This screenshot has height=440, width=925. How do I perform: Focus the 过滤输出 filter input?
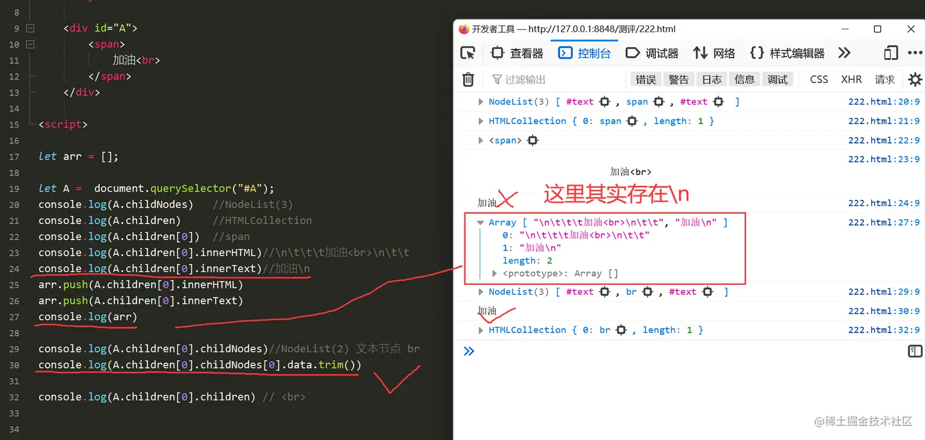(x=557, y=79)
